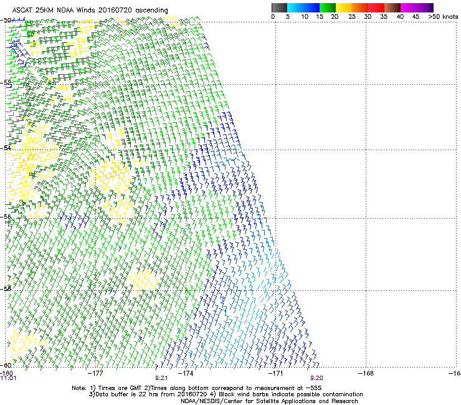Click the note line 'Times are GMT'
The image size is (461, 405).
[120, 388]
